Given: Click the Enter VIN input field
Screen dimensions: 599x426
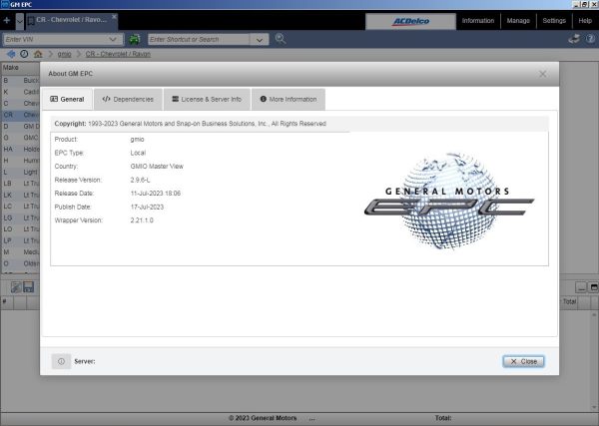Looking at the screenshot, I should (54, 39).
